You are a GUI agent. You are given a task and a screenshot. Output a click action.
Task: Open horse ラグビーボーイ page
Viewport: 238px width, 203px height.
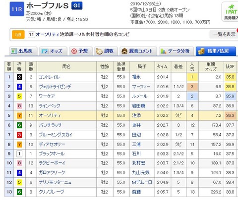coord(52,163)
